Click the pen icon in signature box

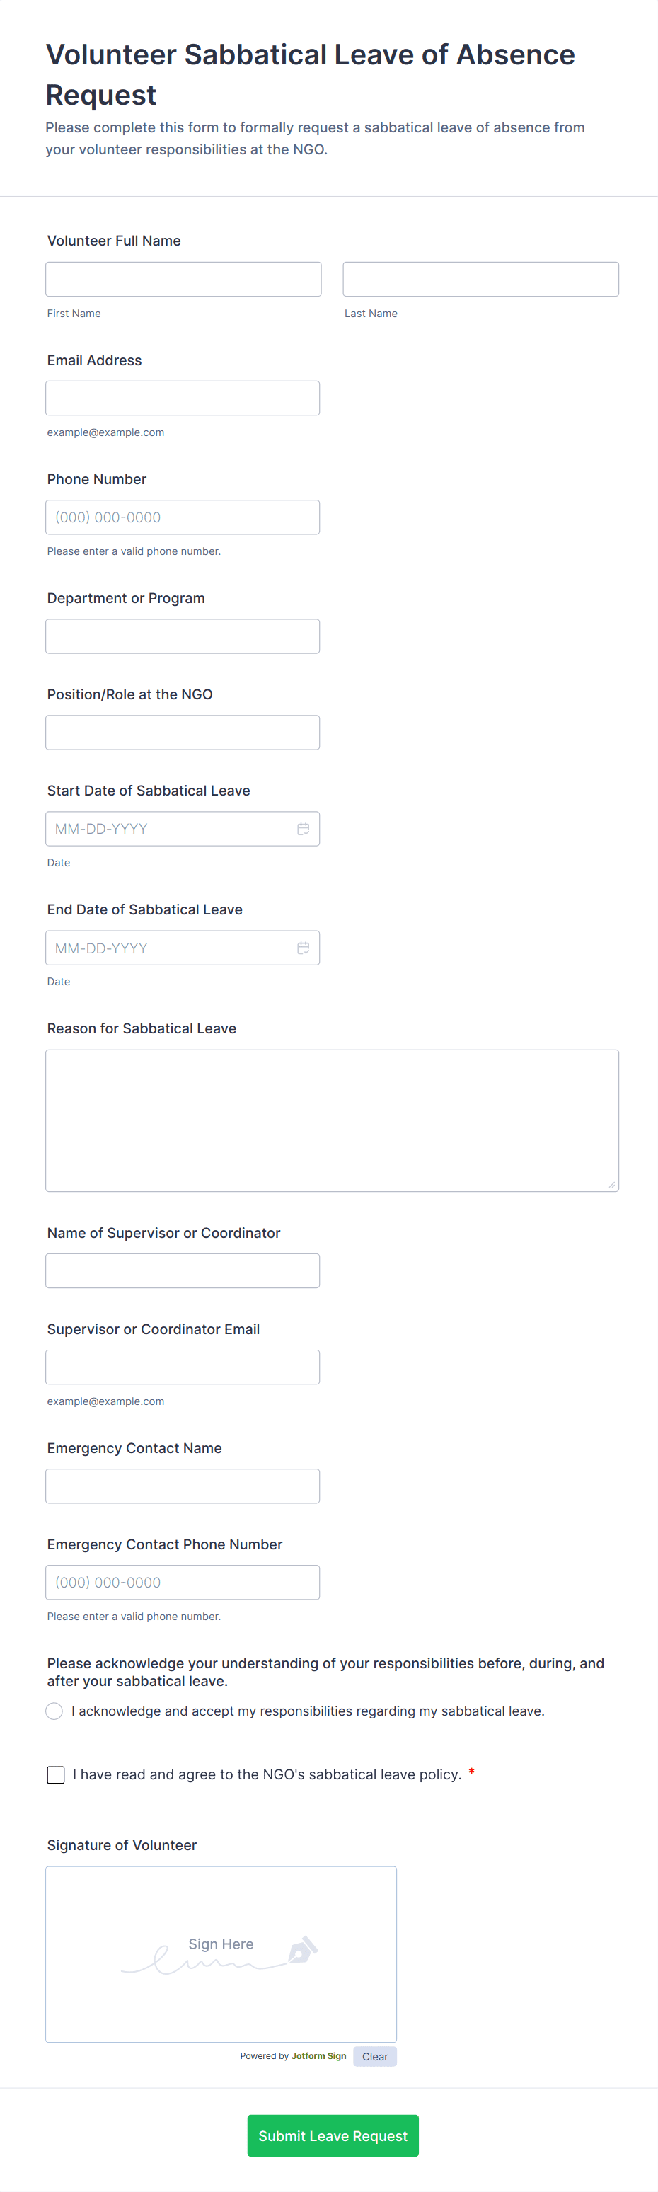(302, 1949)
